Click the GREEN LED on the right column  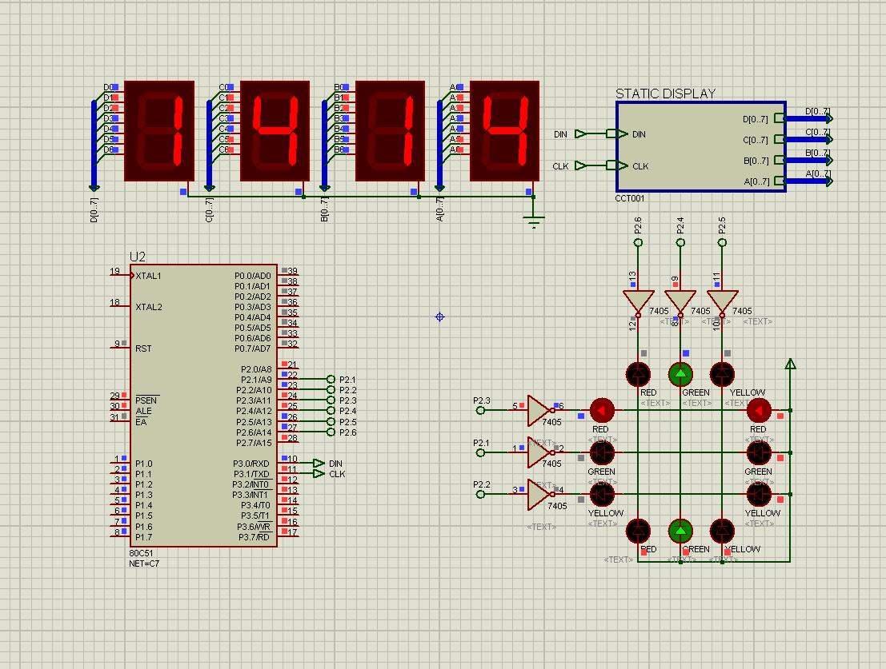[x=759, y=452]
